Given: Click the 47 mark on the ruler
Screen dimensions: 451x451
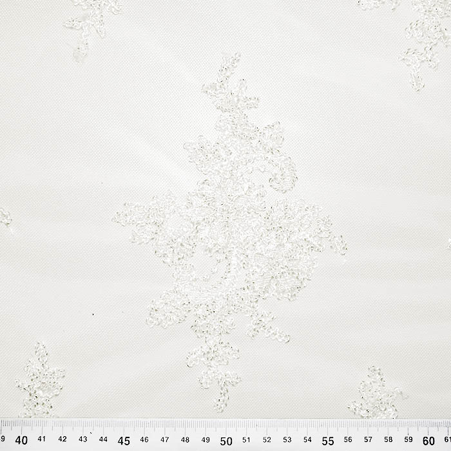Looking at the screenshot, I should click(x=164, y=439).
